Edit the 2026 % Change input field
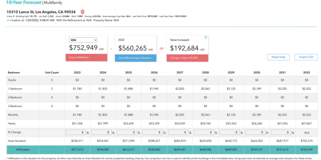The width and height of the screenshot is (321, 160). click(x=153, y=132)
